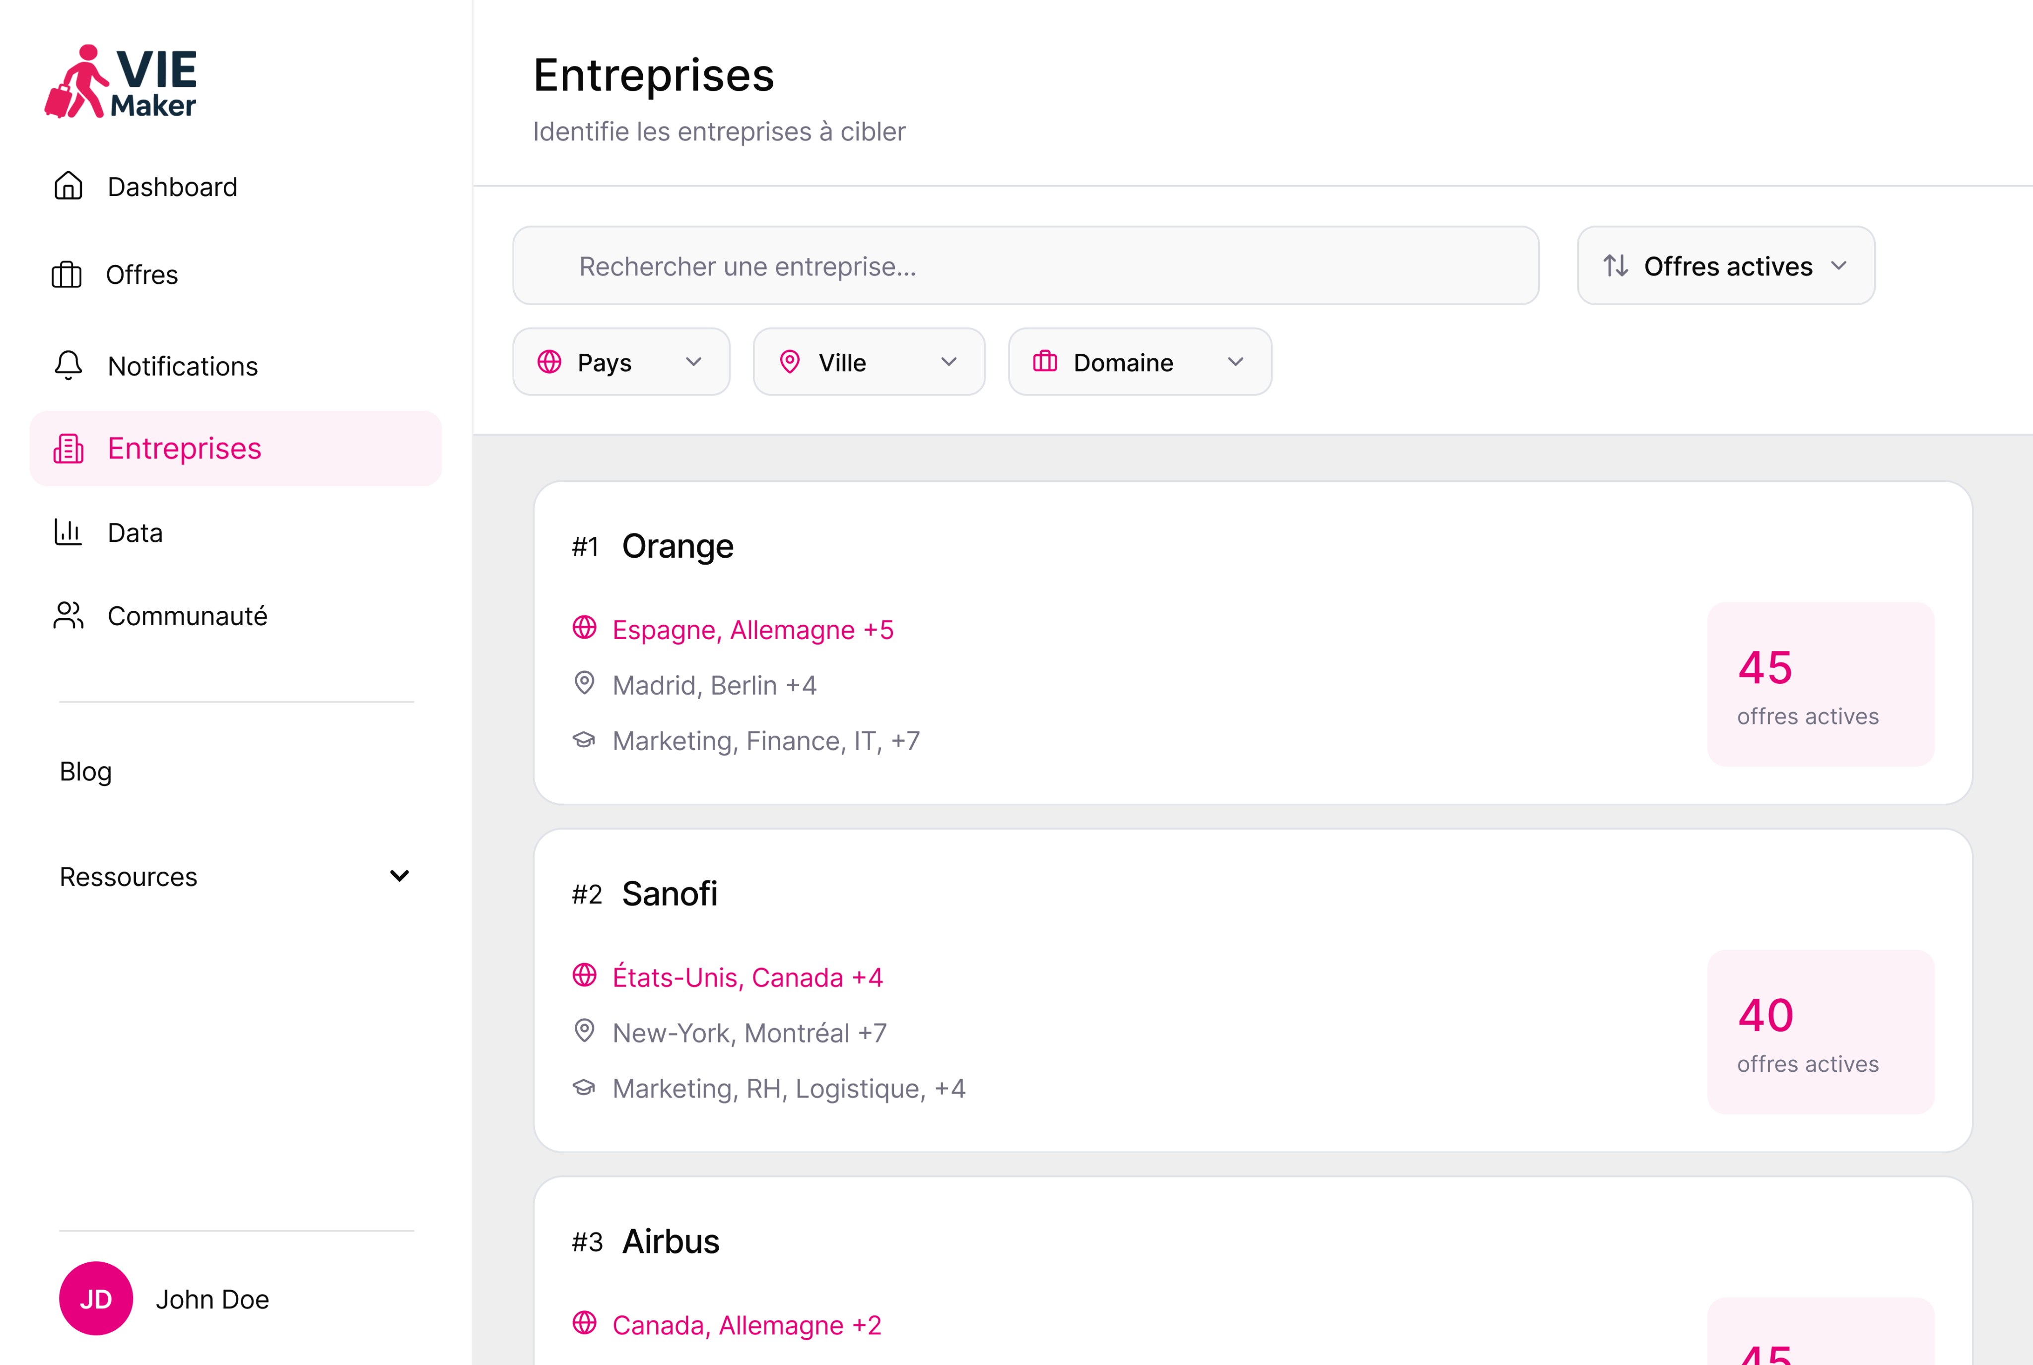Click the #2 rank label
The width and height of the screenshot is (2033, 1365).
pyautogui.click(x=587, y=894)
